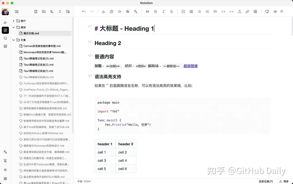Screen dimensions: 293x184
Task: Collapse the 测试 folder chevron
Action: 14,27
